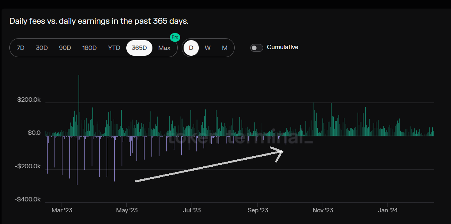Switch to 30D time range
Screen dimensions: 451x224
[x=42, y=48]
